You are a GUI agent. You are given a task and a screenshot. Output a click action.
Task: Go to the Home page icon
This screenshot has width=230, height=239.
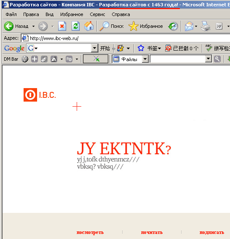pos(89,26)
